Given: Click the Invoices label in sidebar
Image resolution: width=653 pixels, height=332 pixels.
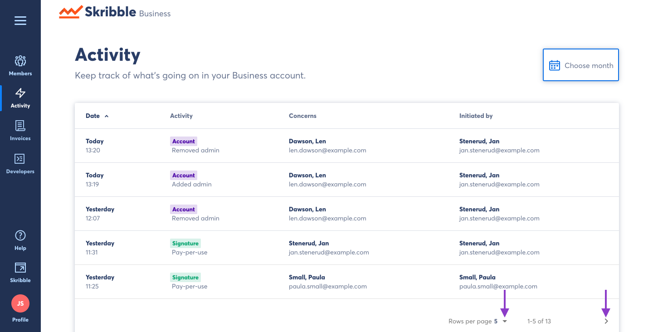Looking at the screenshot, I should point(20,138).
